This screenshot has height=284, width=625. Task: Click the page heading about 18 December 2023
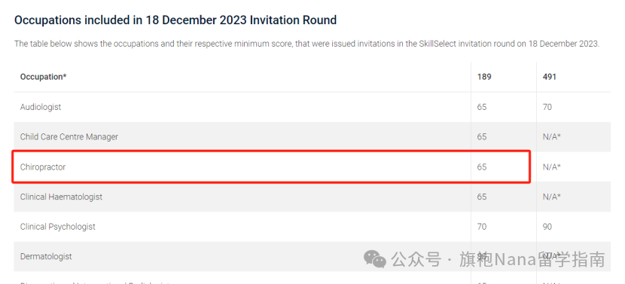tap(175, 20)
